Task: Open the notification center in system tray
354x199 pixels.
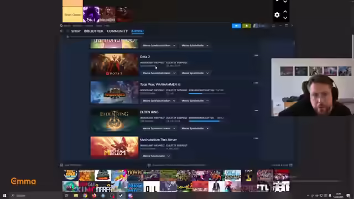Action: 348,196
